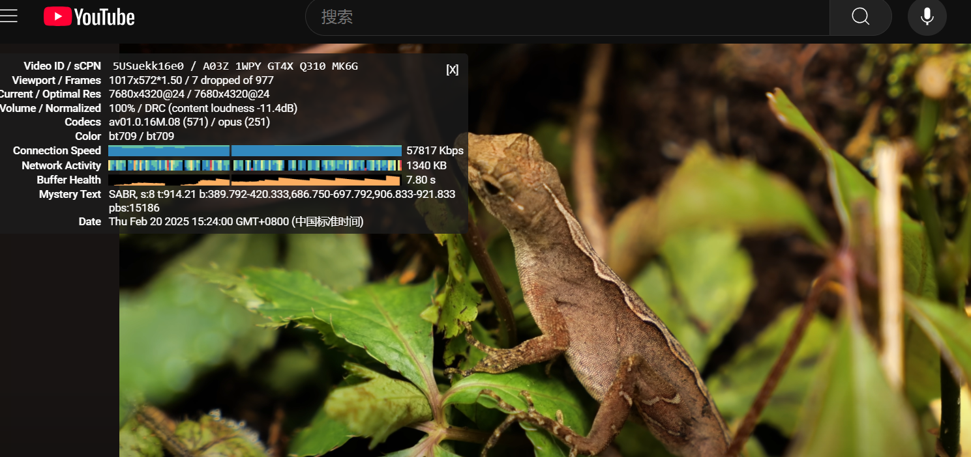Image resolution: width=971 pixels, height=457 pixels.
Task: Open the hamburger navigation menu
Action: click(9, 15)
